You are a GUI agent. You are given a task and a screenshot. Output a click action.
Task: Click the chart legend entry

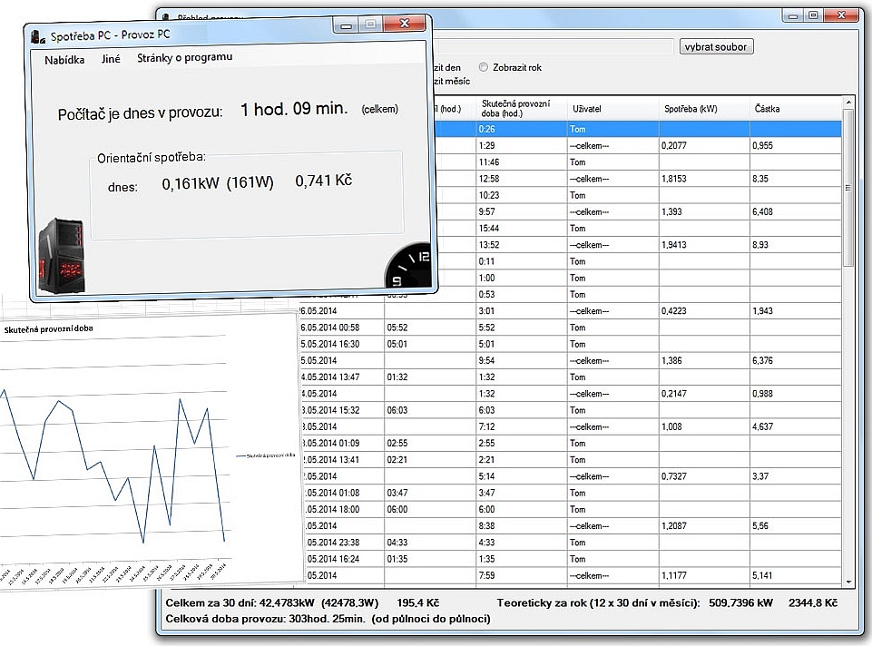(x=266, y=455)
